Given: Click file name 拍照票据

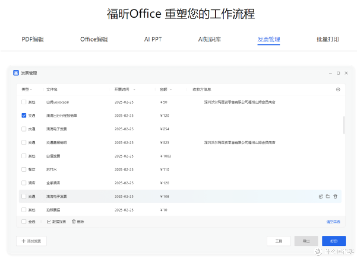Looking at the screenshot, I should pyautogui.click(x=53, y=210).
